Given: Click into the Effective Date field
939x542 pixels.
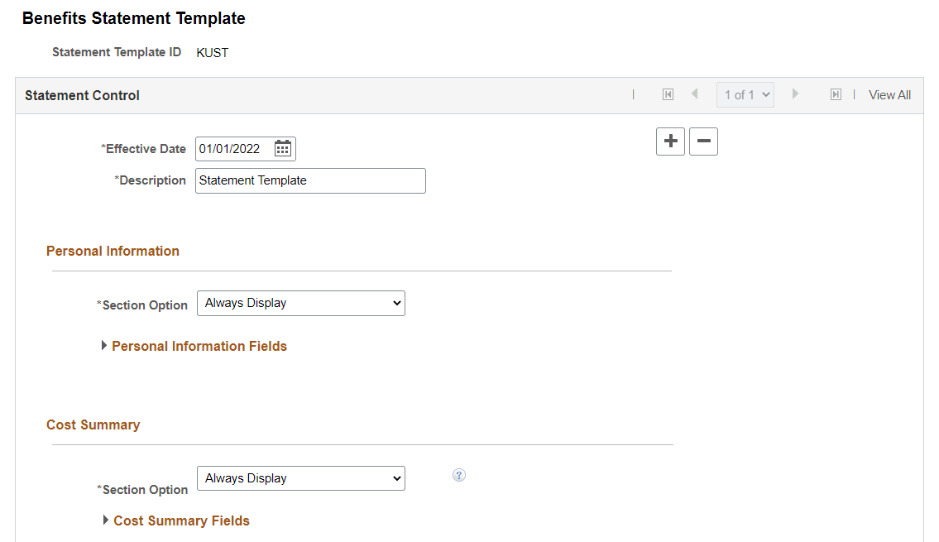Looking at the screenshot, I should point(232,149).
